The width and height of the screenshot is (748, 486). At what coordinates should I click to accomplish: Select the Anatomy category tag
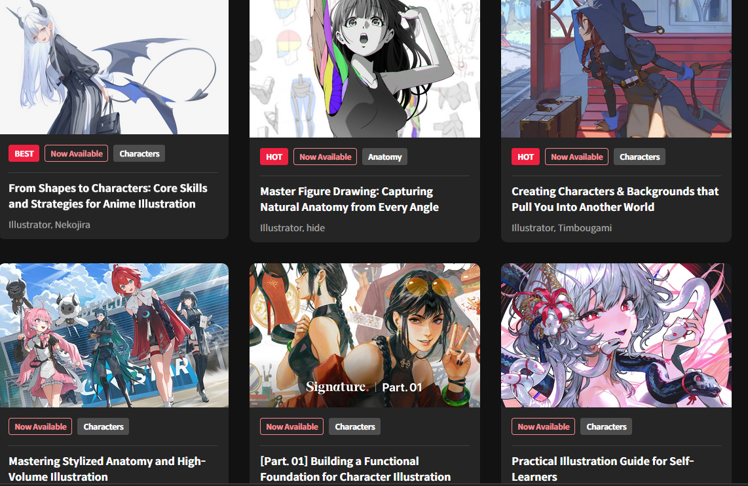pos(384,157)
